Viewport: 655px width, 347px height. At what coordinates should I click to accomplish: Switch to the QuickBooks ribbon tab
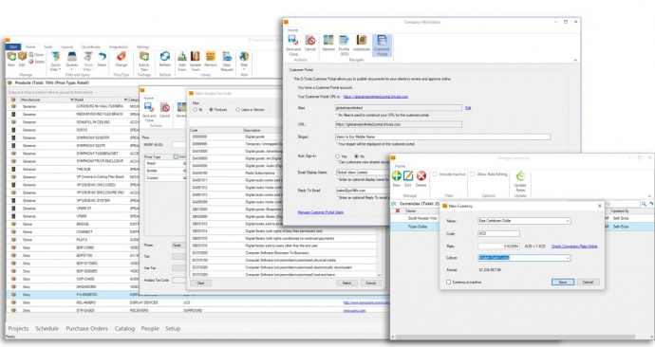pyautogui.click(x=90, y=46)
